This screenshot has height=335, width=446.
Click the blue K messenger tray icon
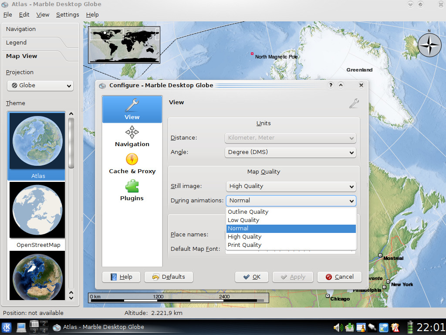point(384,328)
